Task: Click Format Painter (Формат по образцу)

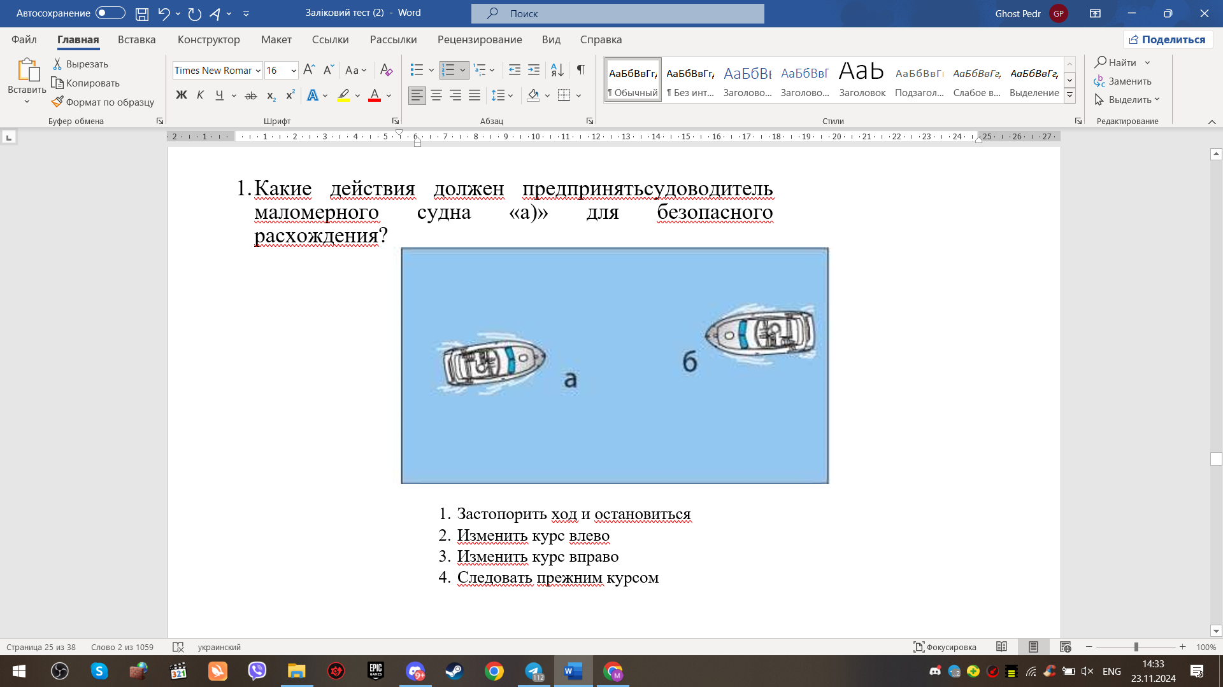Action: pyautogui.click(x=103, y=102)
